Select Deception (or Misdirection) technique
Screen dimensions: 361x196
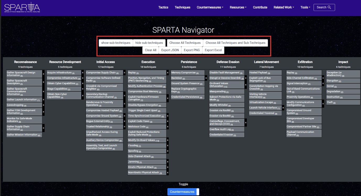click(343, 74)
